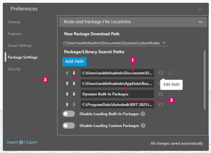This screenshot has height=153, width=211.
Task: Remove the Documents search path with X
Action: 170,73
